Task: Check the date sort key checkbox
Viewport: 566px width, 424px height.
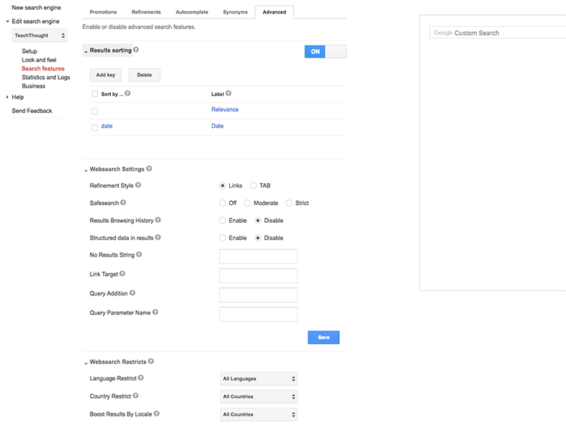Action: click(x=95, y=127)
